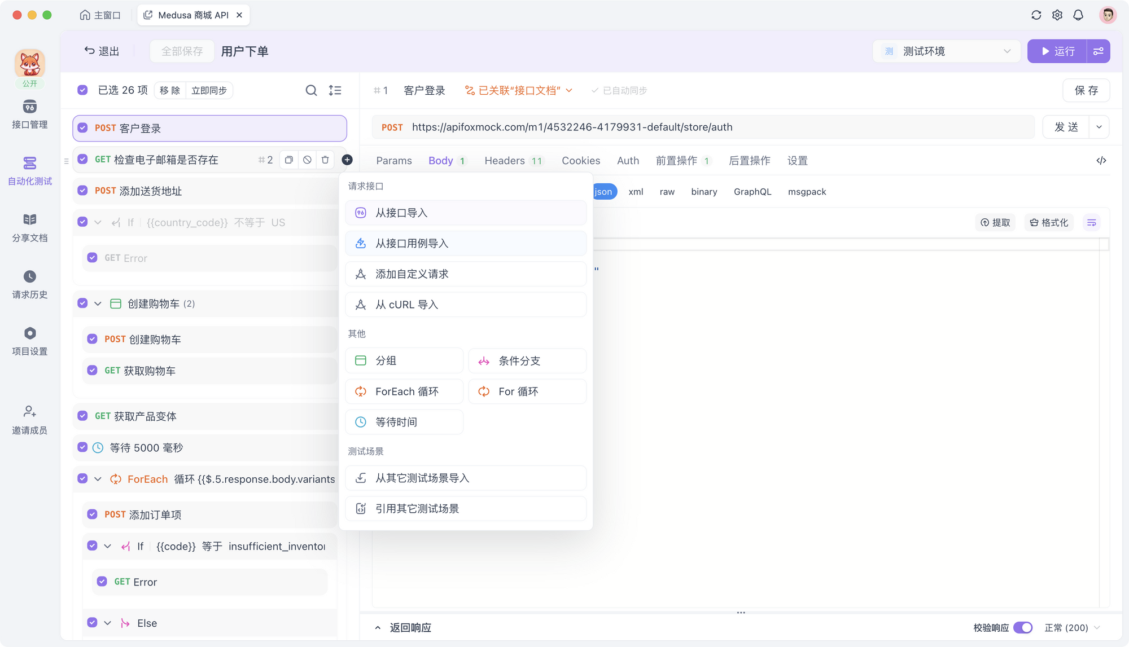Click the expand/collapse list icon
The width and height of the screenshot is (1129, 647).
click(335, 90)
